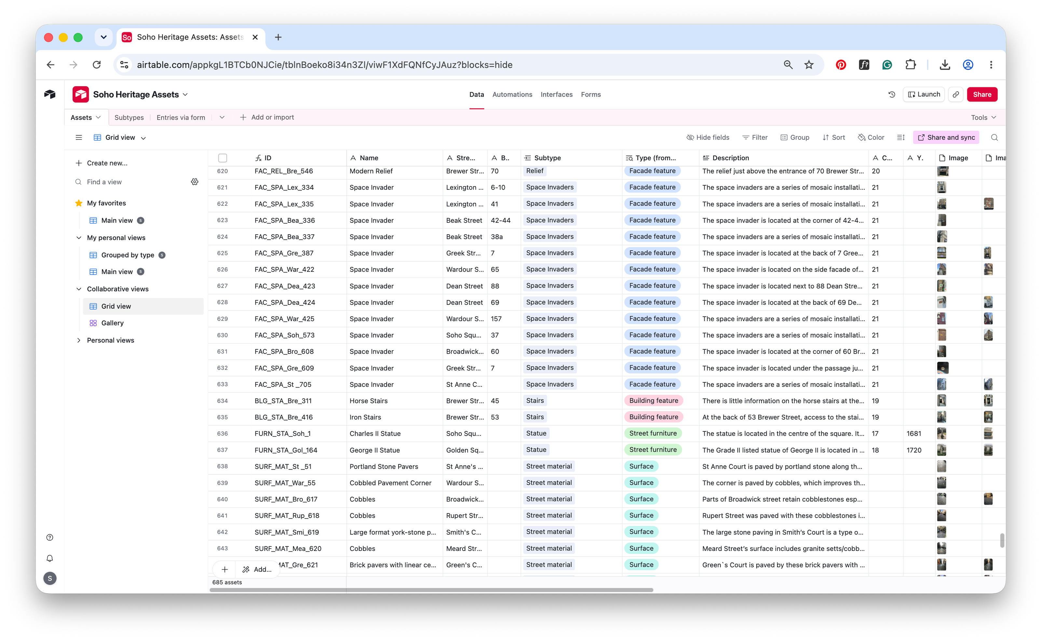Click Add or import
This screenshot has height=641, width=1042.
click(x=267, y=117)
